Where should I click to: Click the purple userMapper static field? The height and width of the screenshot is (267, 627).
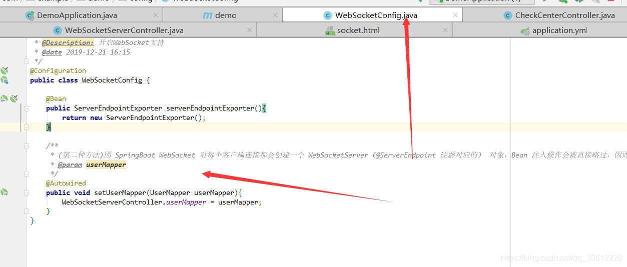pos(186,202)
